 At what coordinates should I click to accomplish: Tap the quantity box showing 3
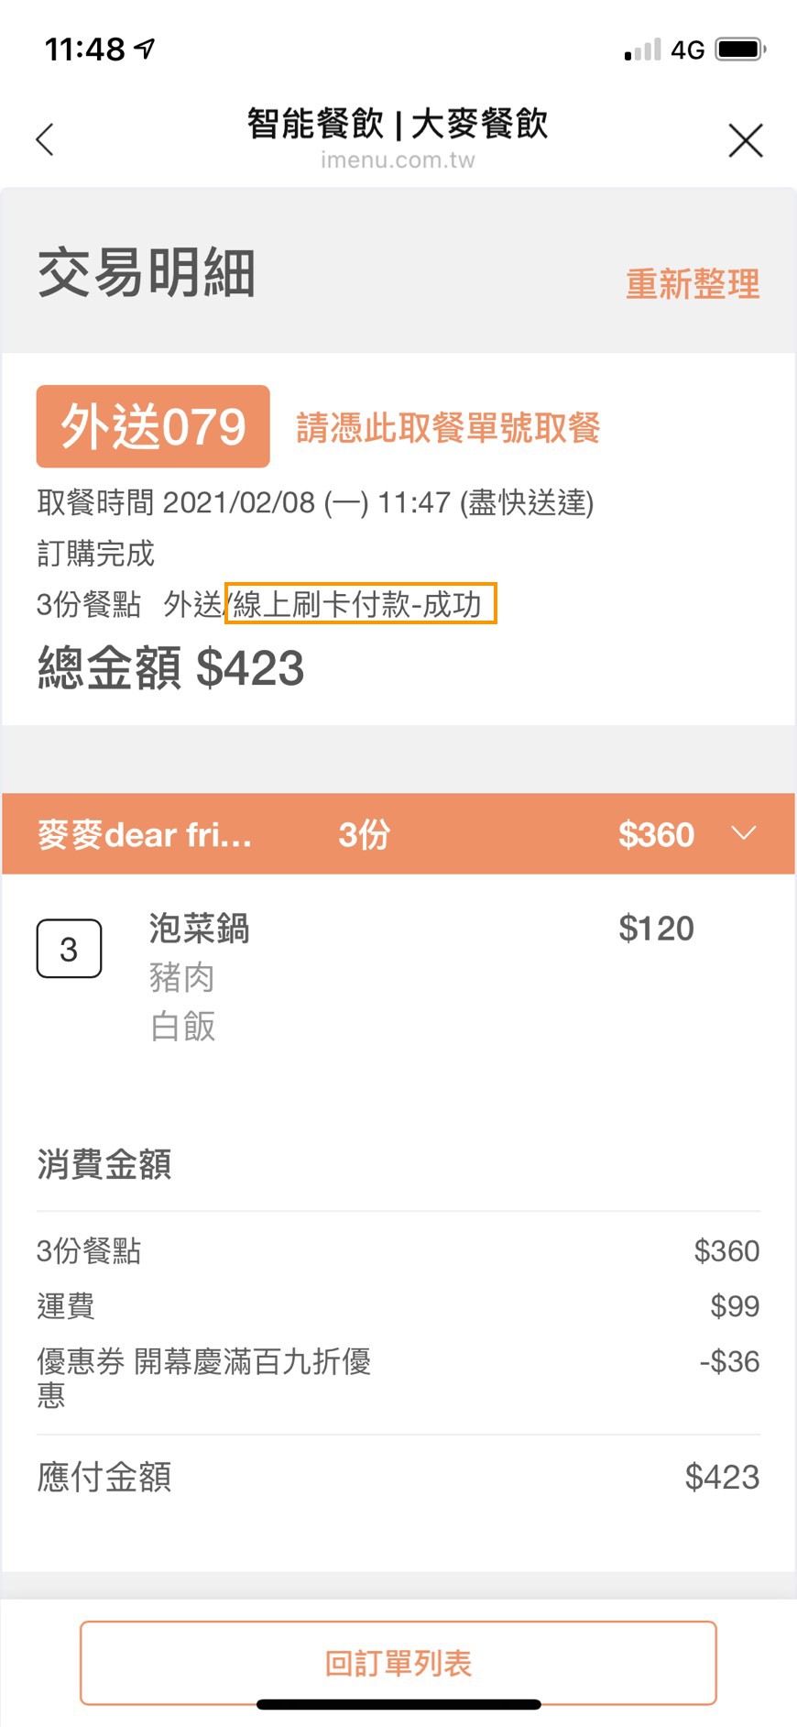69,949
